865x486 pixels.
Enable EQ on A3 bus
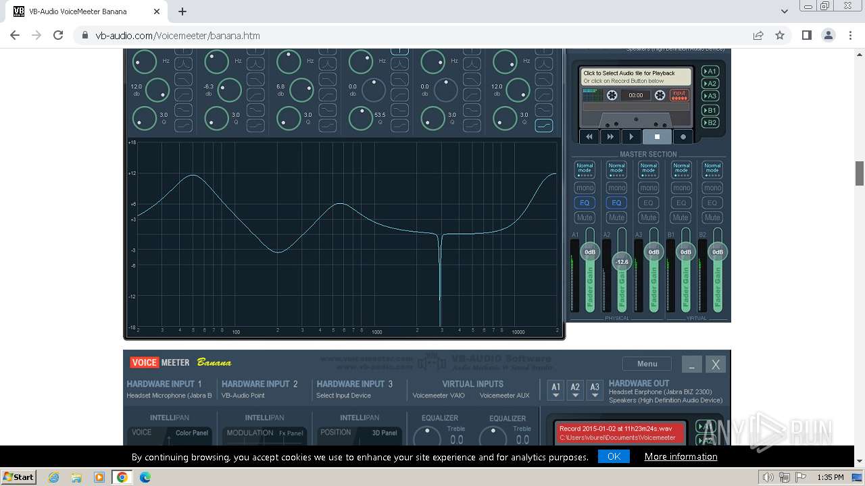click(649, 202)
